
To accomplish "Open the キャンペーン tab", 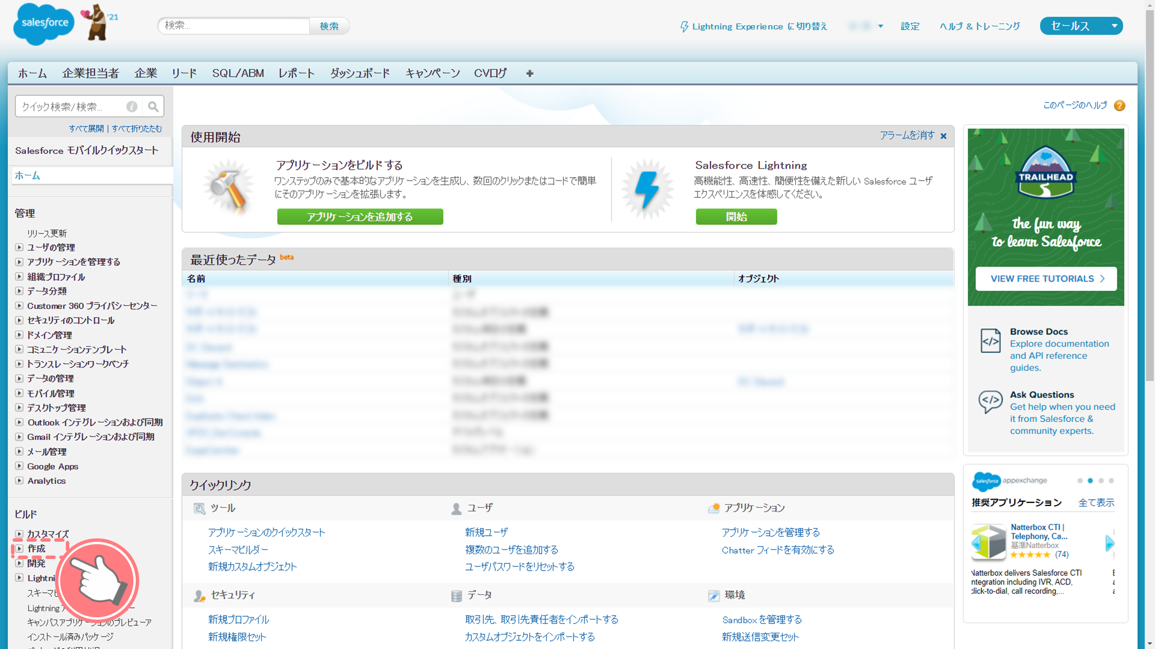I will (433, 73).
